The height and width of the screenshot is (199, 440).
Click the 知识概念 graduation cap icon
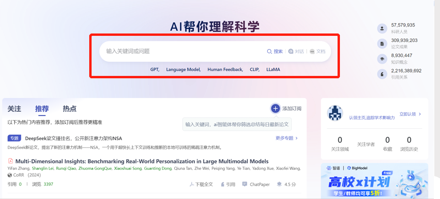(381, 58)
